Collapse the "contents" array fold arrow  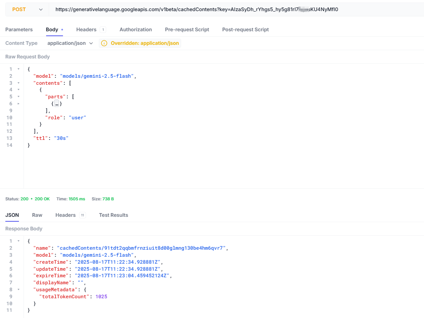pyautogui.click(x=19, y=83)
